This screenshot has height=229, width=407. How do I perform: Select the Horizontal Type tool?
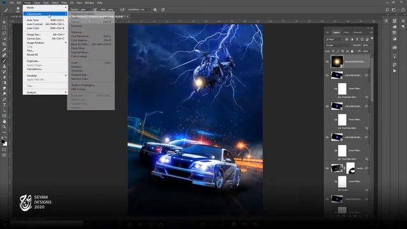tap(4, 104)
